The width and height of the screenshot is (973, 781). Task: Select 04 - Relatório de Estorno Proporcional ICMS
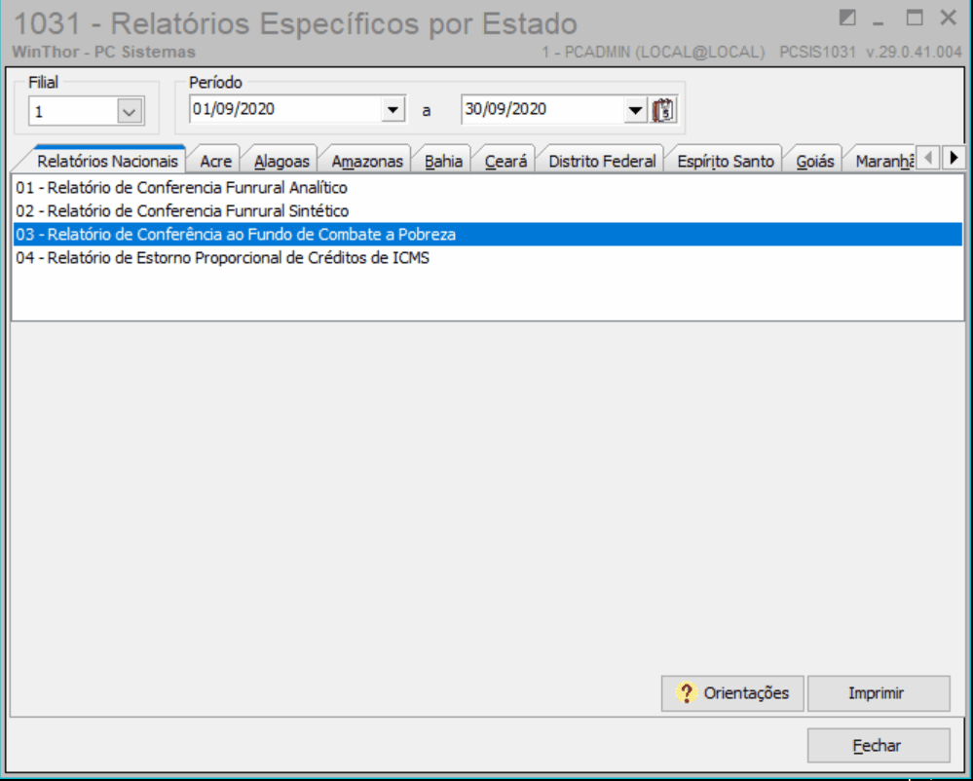click(487, 258)
